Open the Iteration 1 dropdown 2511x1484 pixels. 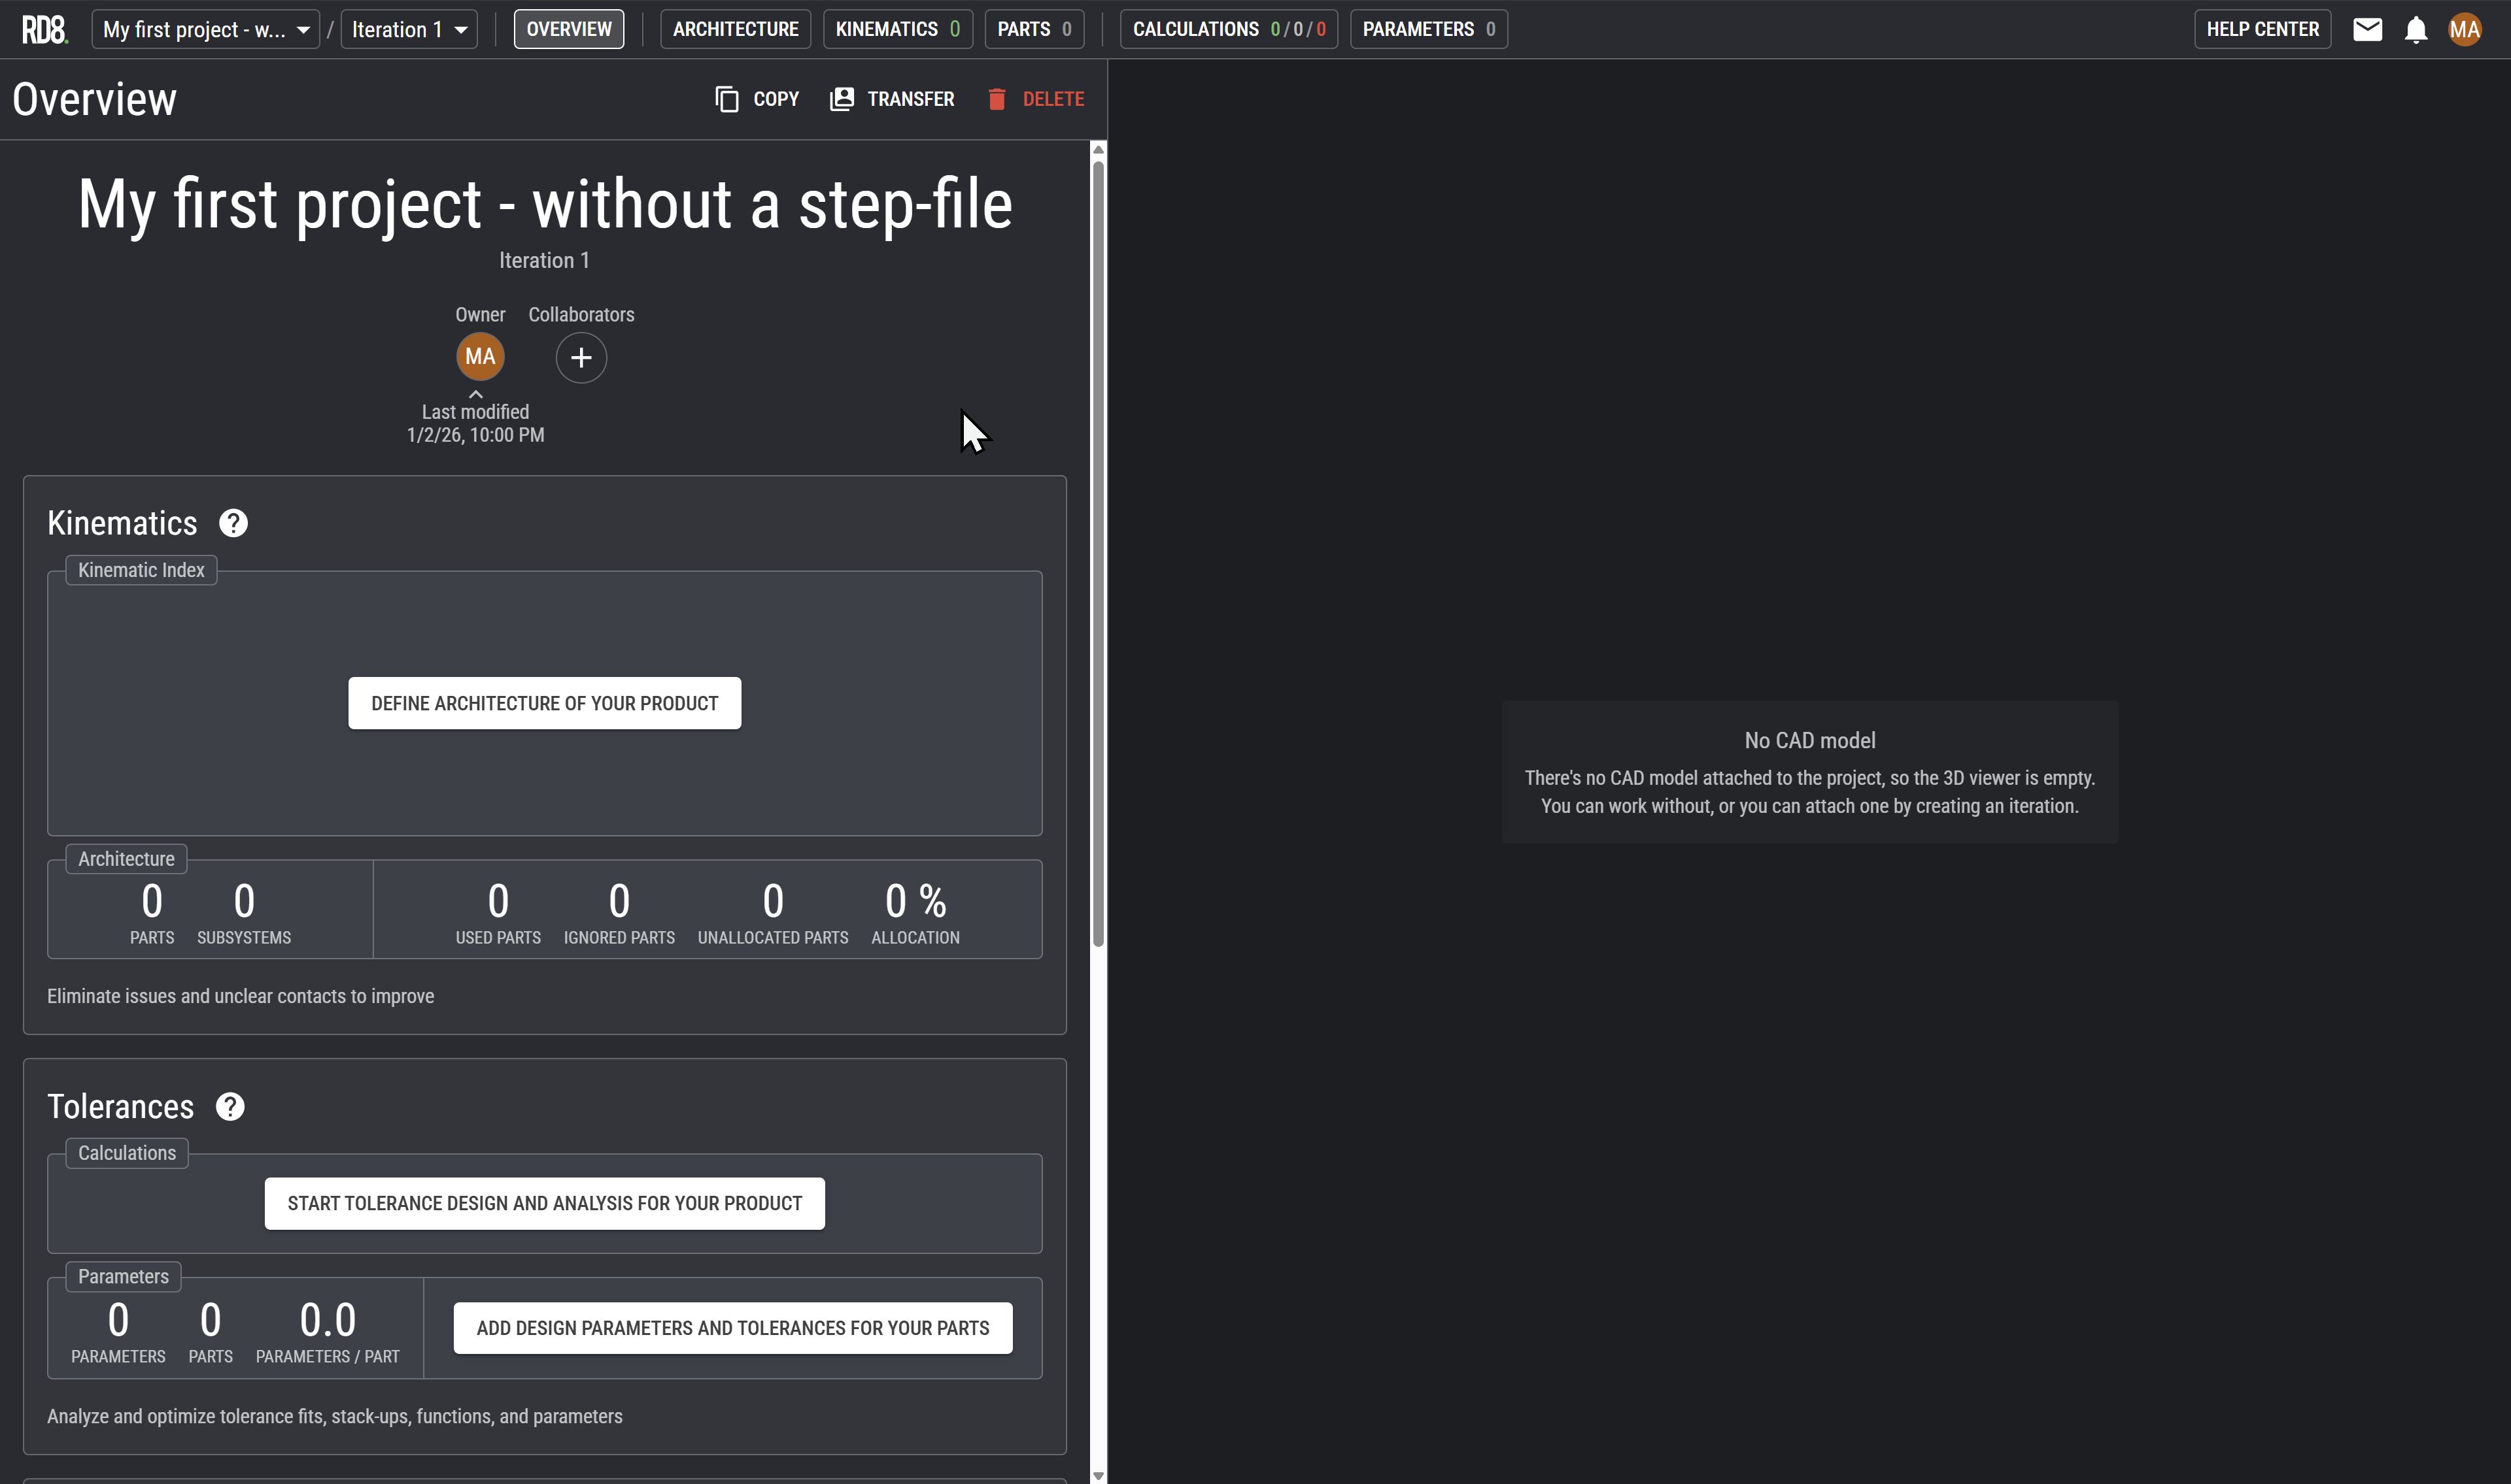(409, 30)
